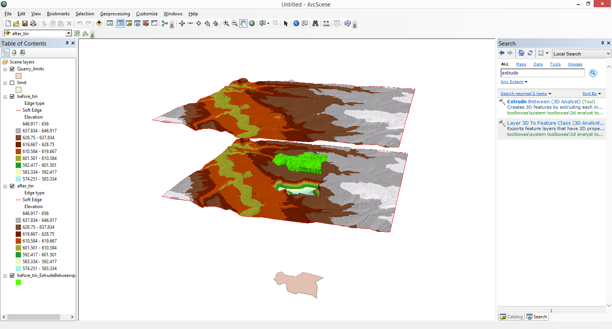Click the Add Data button
The height and width of the screenshot is (329, 612).
point(99,23)
